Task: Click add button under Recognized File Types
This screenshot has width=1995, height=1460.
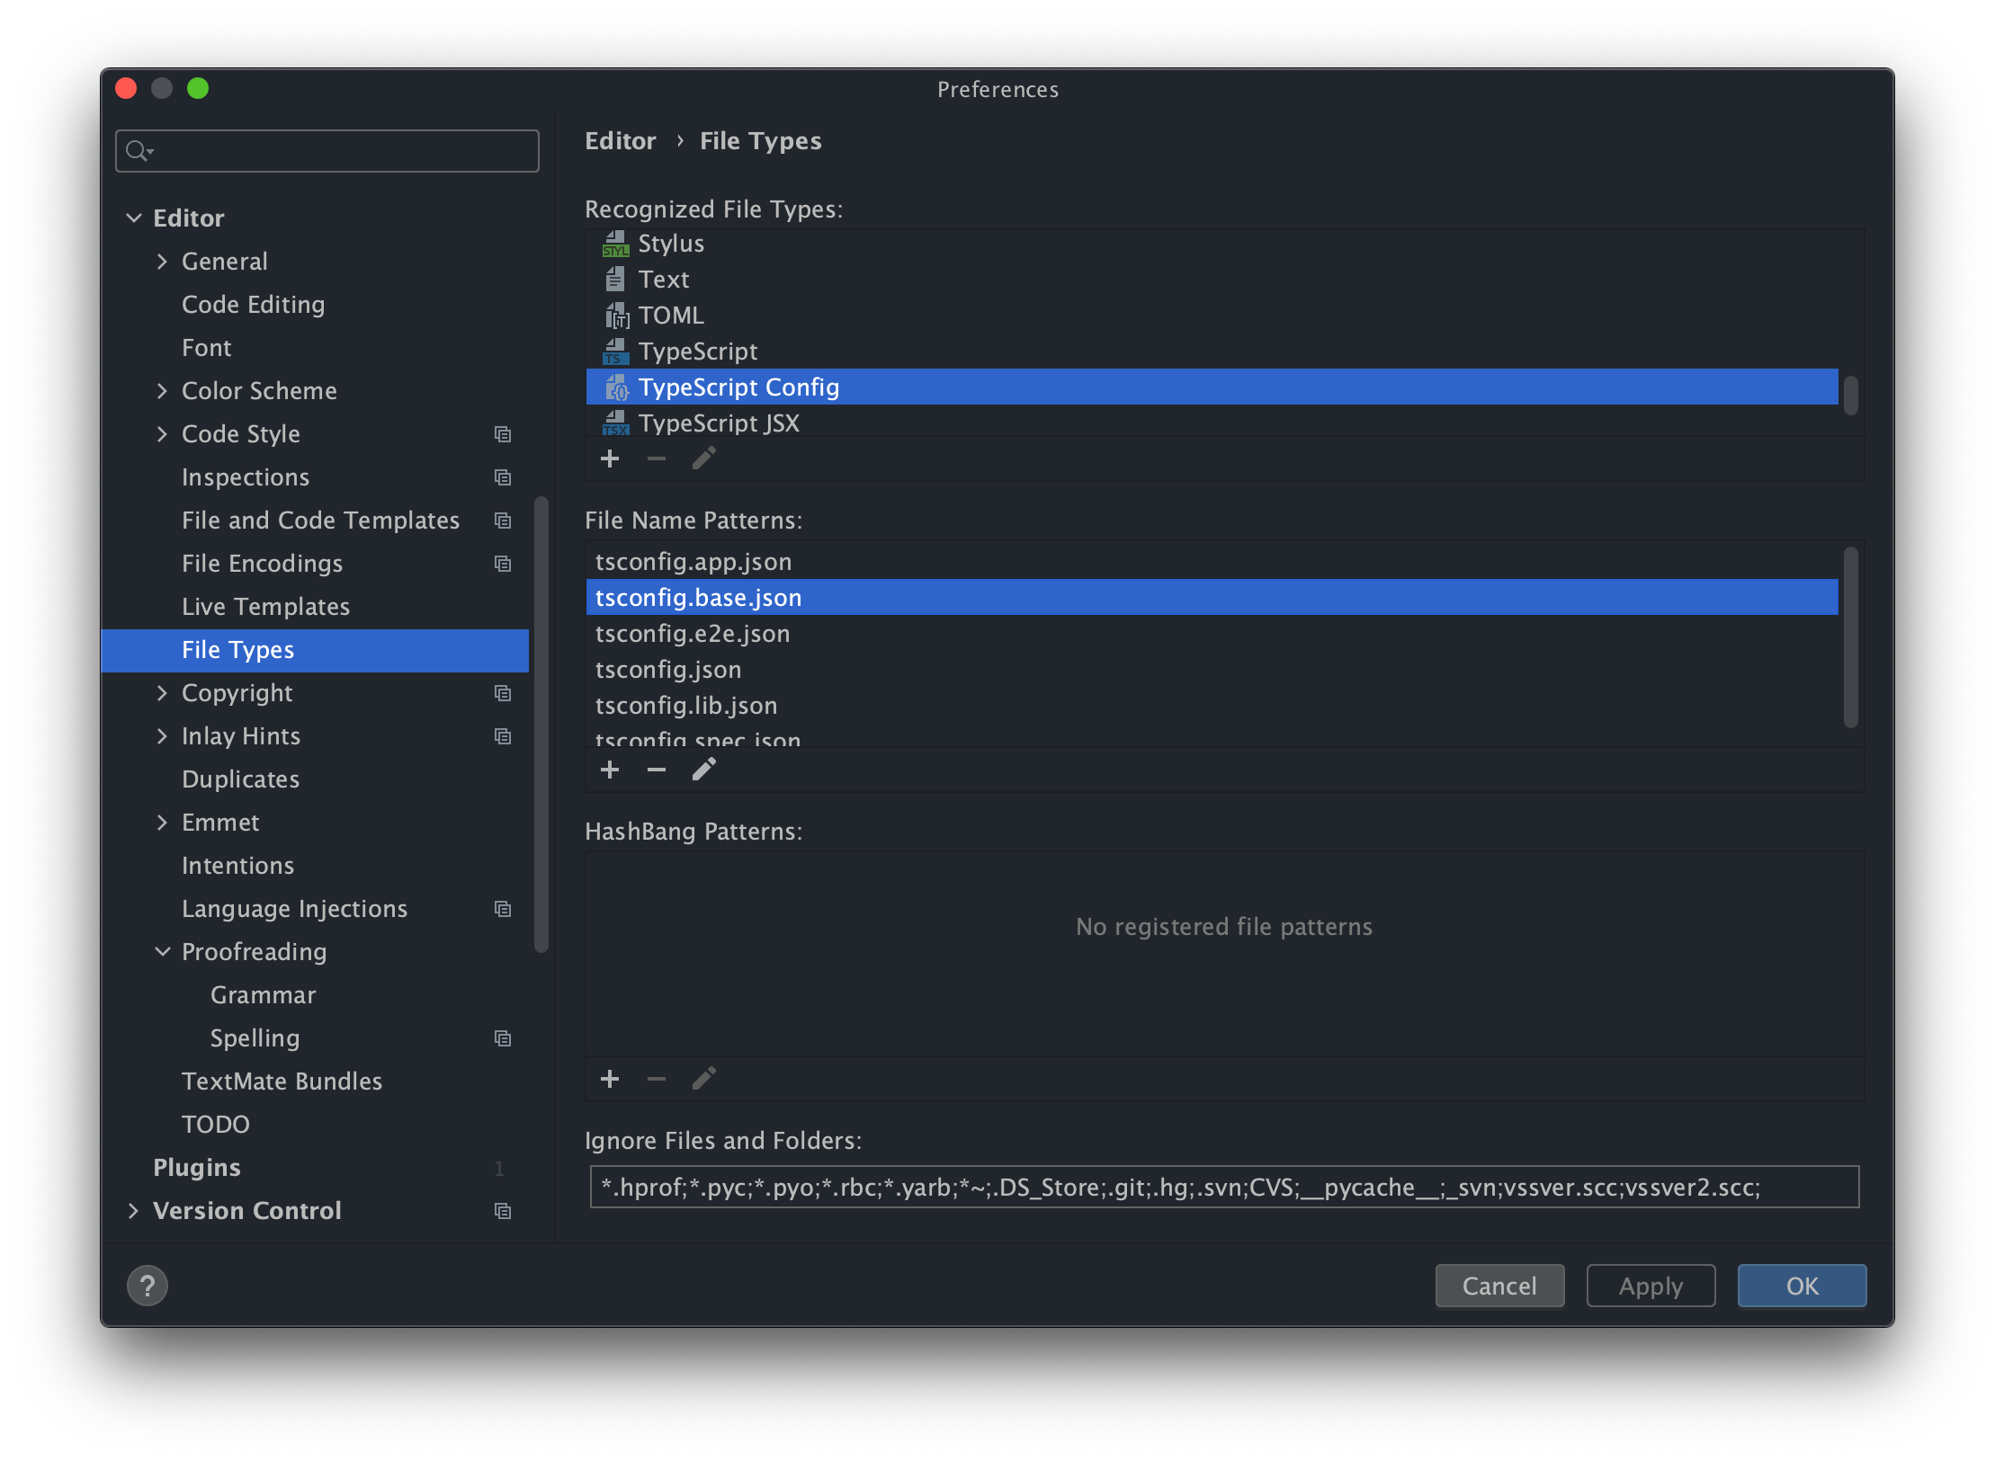Action: 610,458
